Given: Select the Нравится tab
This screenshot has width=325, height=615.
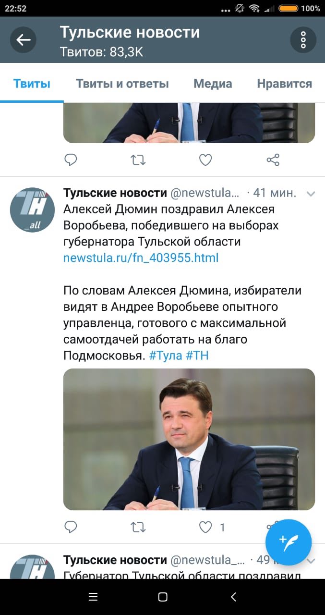Looking at the screenshot, I should coord(284,84).
